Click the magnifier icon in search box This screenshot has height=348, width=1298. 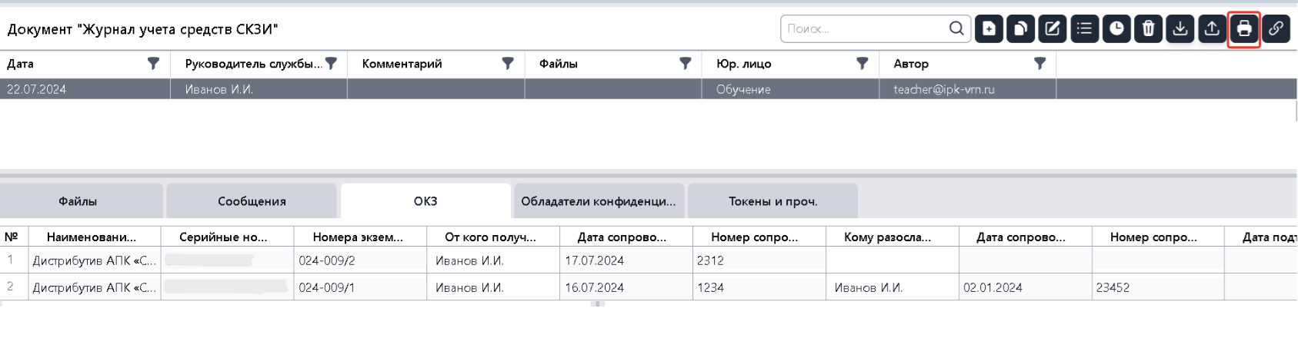click(956, 28)
